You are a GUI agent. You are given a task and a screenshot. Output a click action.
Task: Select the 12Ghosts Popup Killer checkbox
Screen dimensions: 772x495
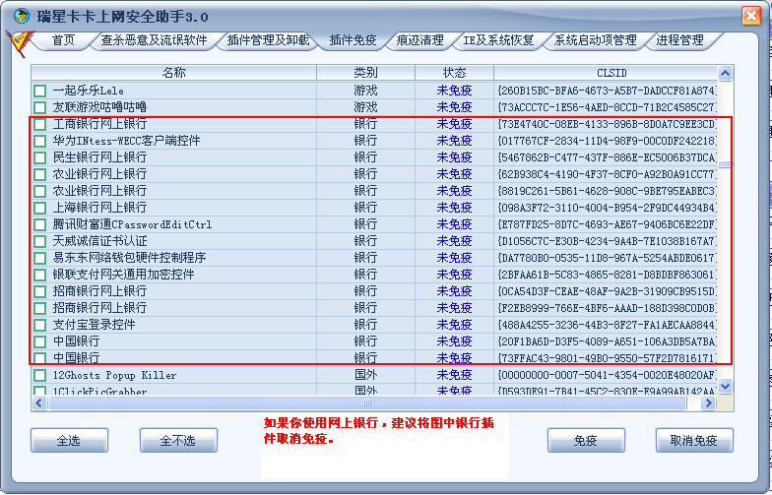pyautogui.click(x=39, y=375)
